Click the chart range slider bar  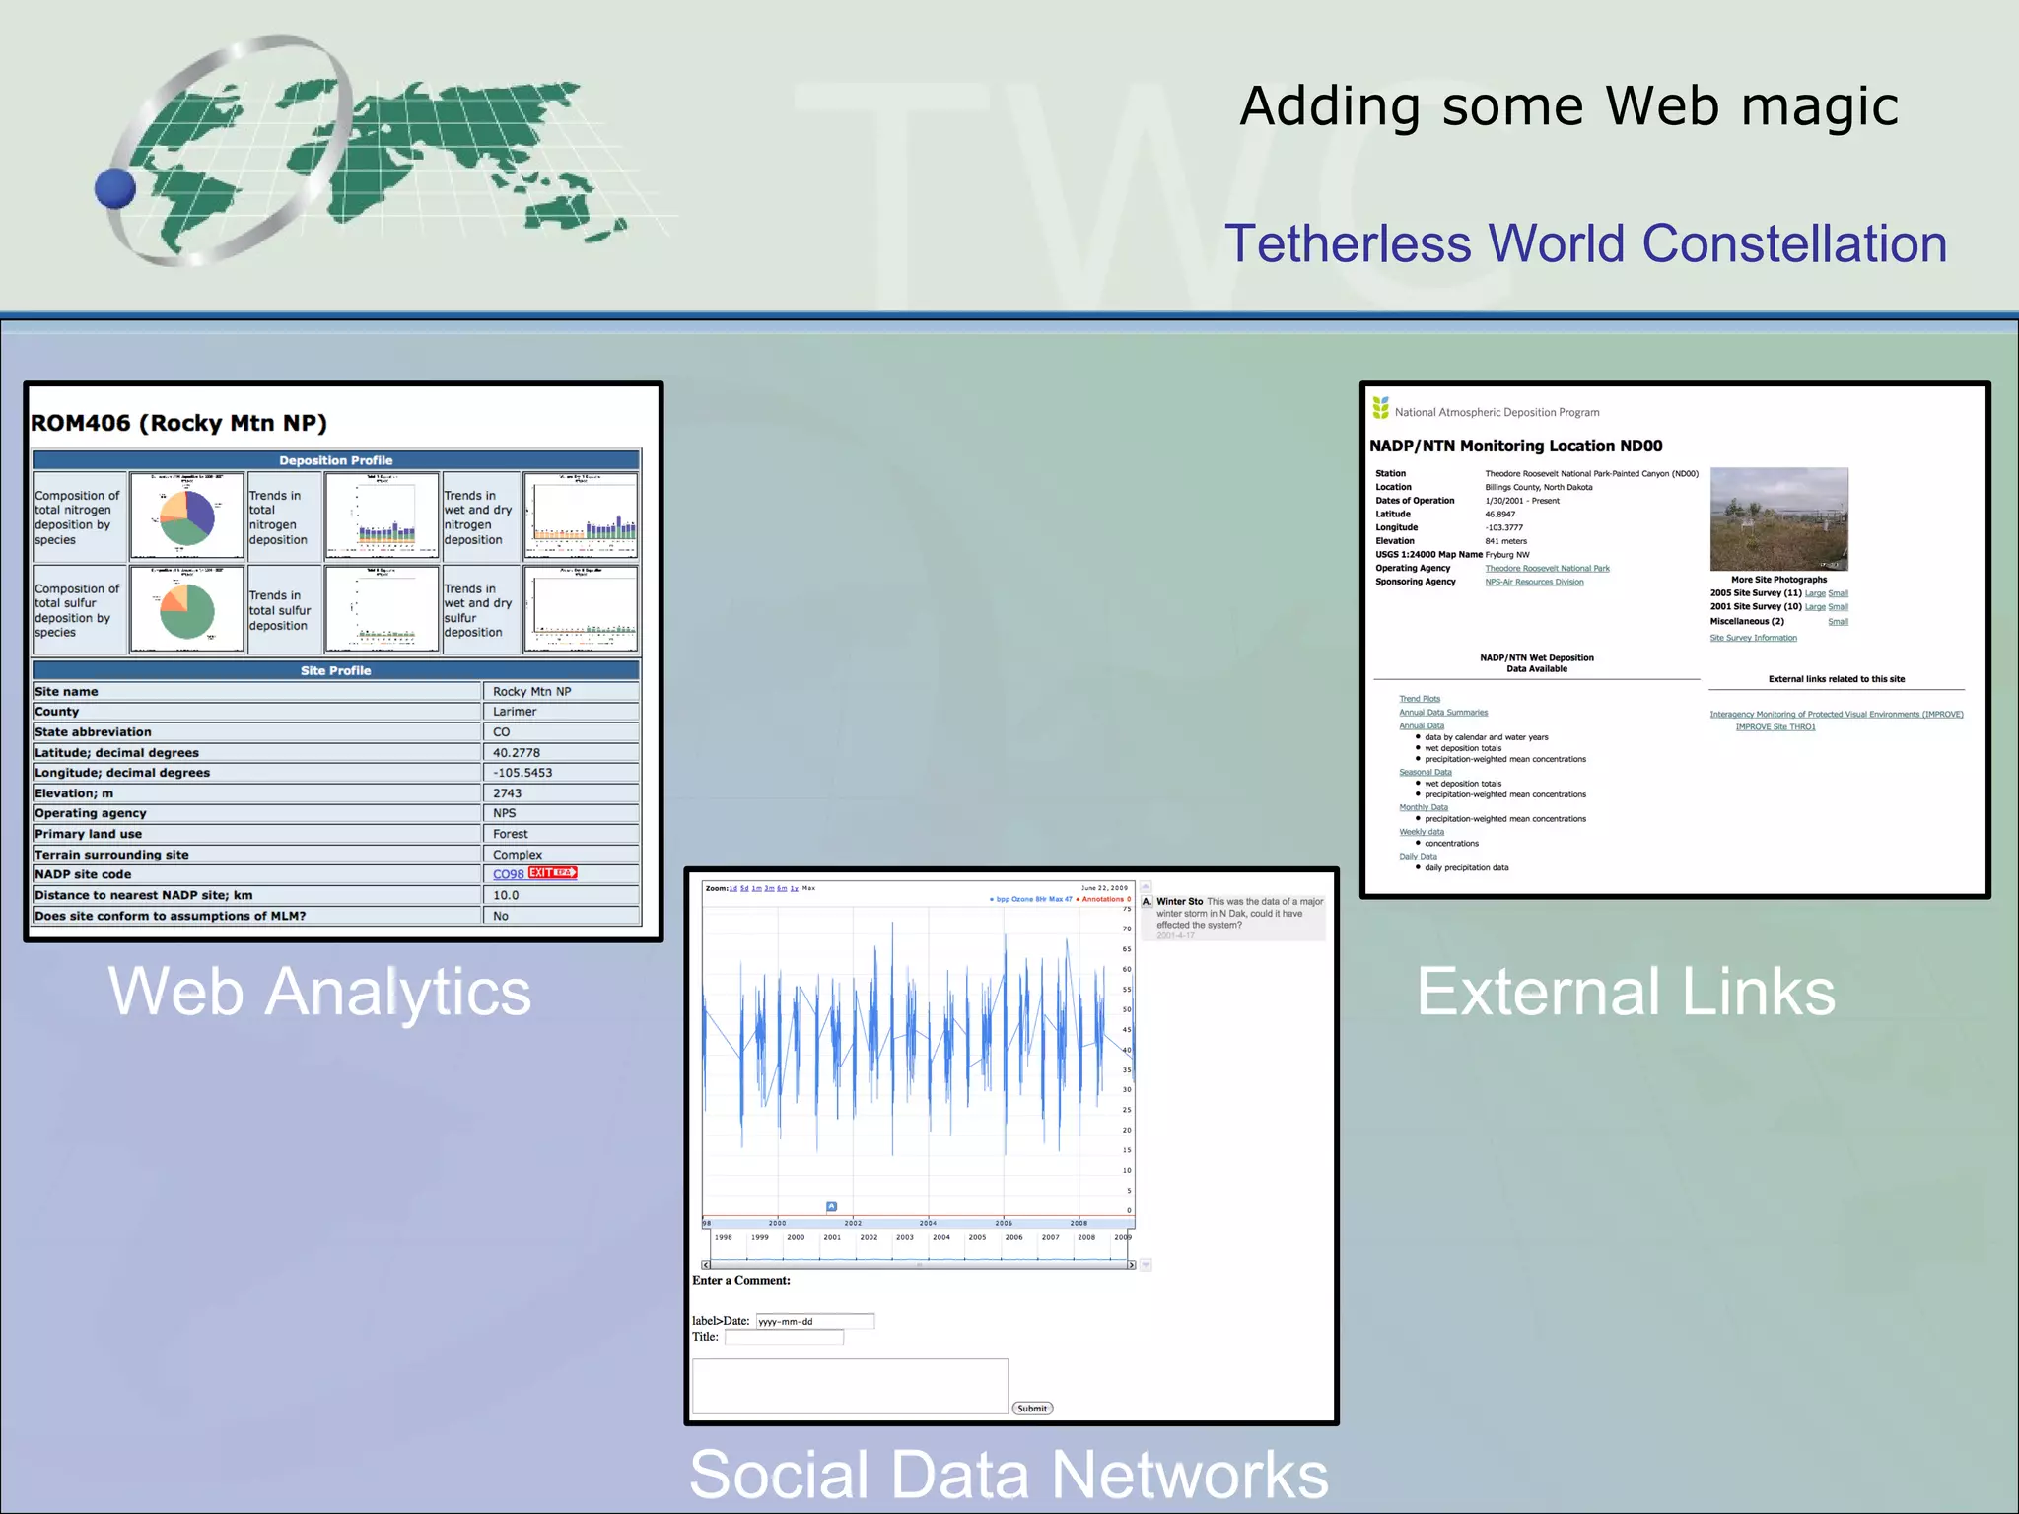coord(919,1265)
